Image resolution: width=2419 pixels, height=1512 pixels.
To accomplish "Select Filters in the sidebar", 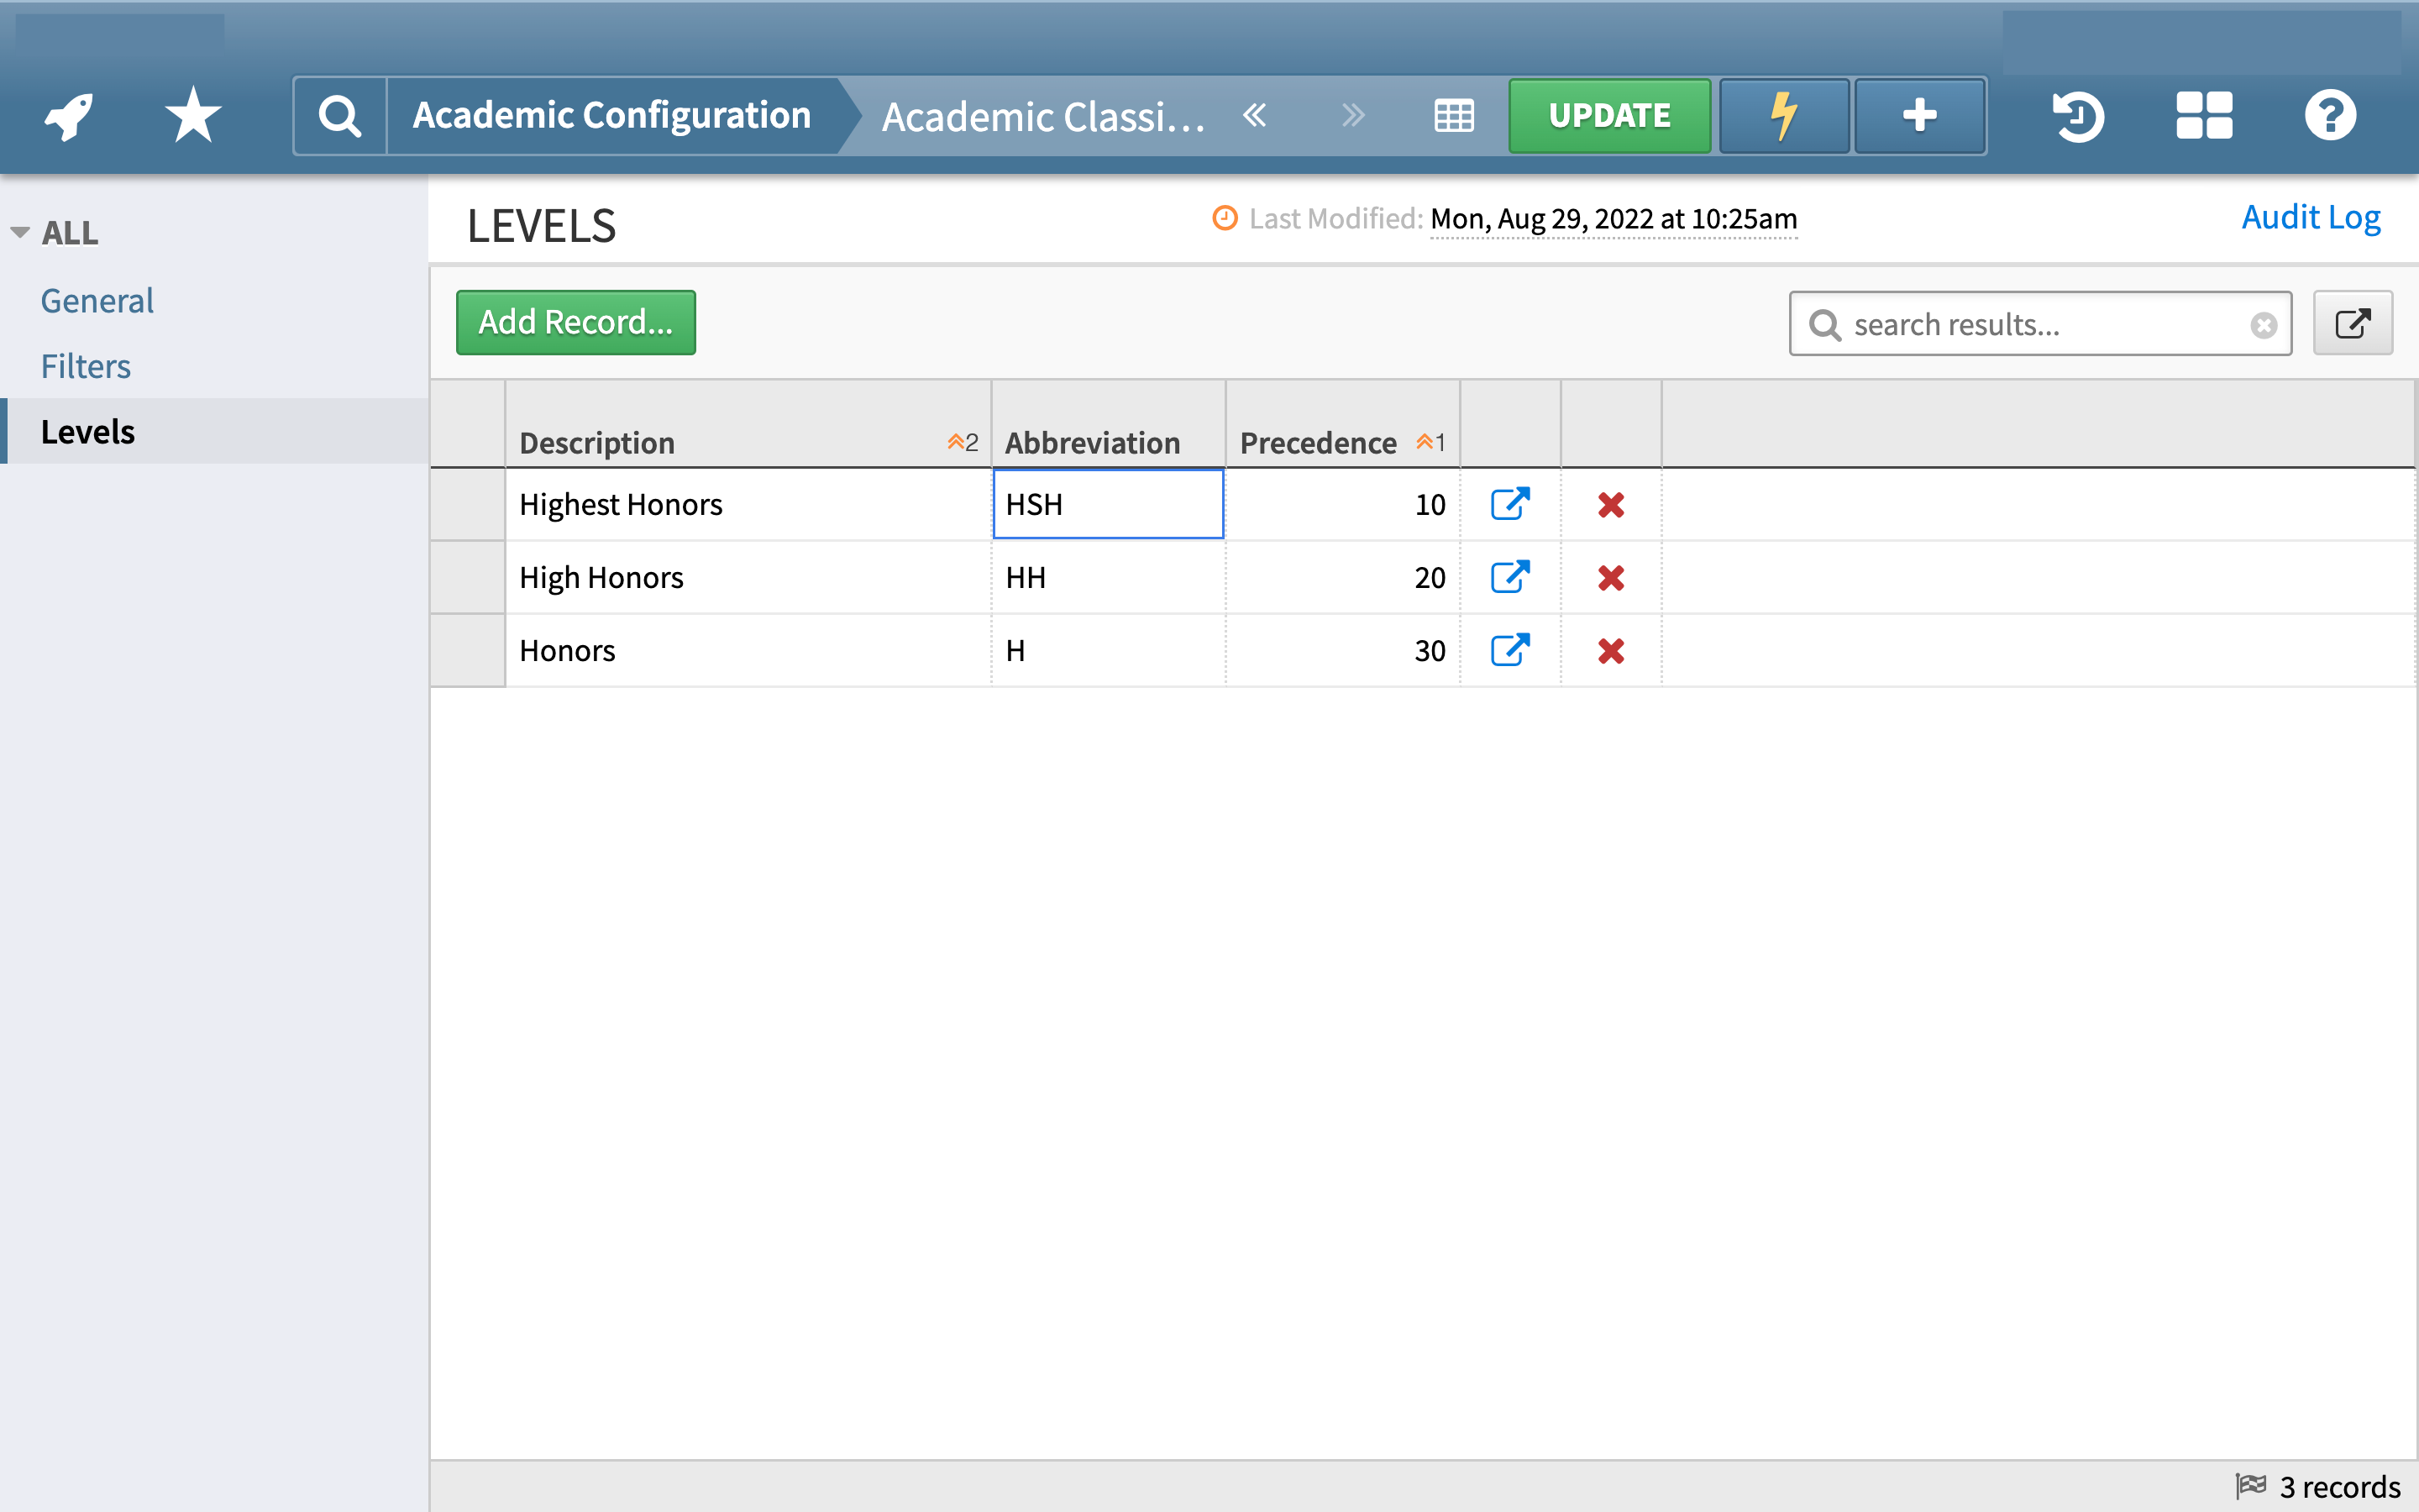I will point(85,366).
